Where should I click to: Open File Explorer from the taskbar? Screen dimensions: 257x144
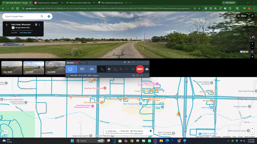click(161, 141)
